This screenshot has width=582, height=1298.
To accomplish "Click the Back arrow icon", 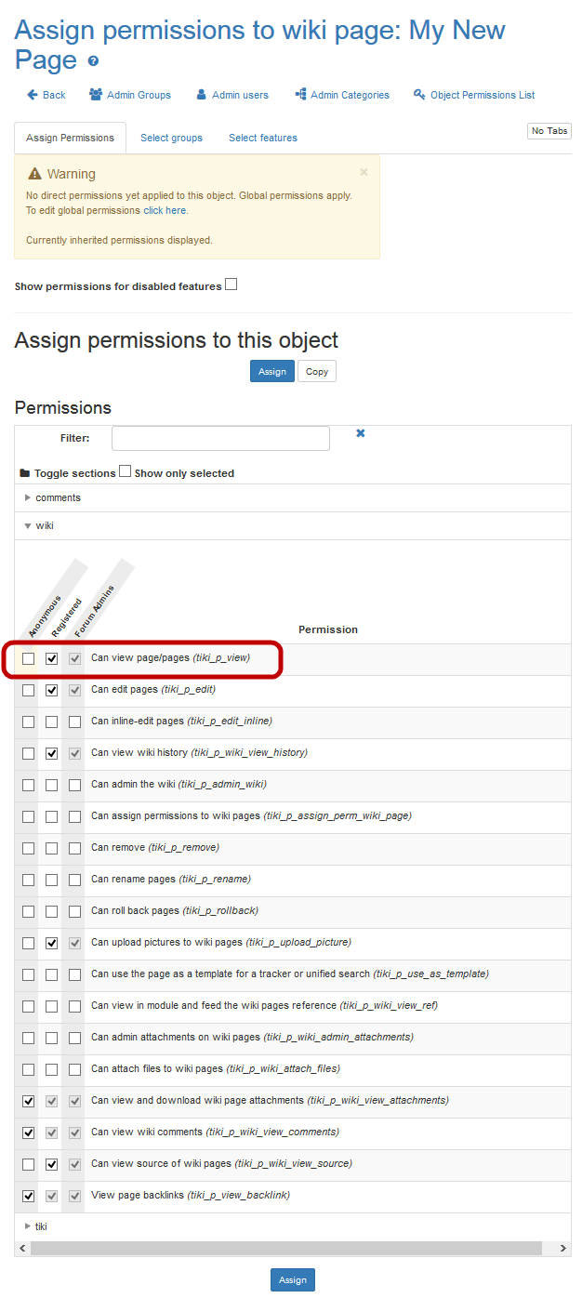I will 33,95.
